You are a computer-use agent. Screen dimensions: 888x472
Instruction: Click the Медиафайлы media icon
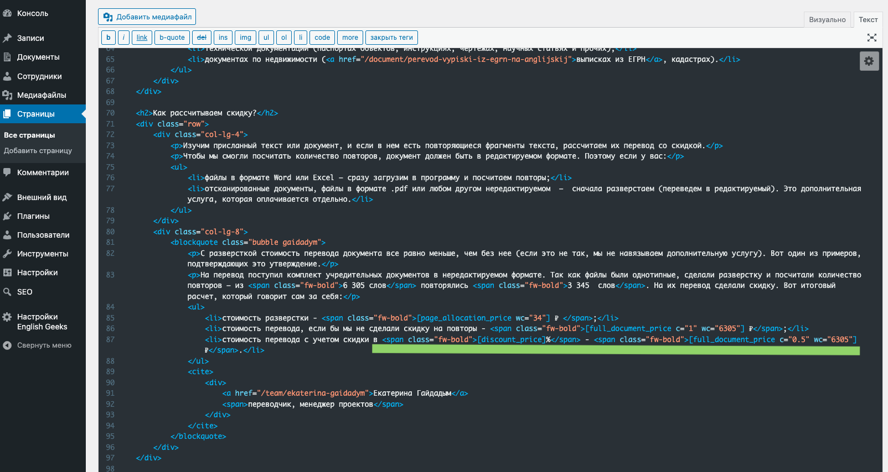tap(7, 95)
